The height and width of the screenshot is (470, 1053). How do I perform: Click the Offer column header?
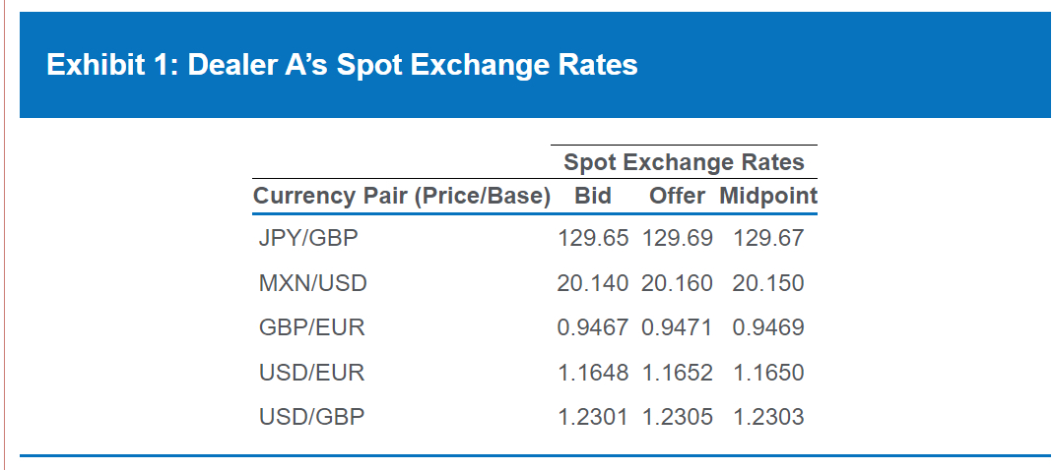(x=677, y=196)
